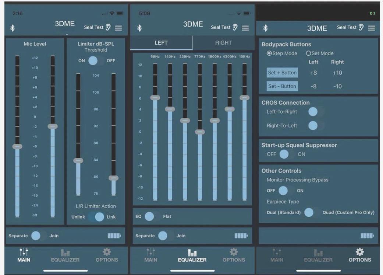Tap the highlighted Main mixer icon in the bottom bar
The image size is (383, 275).
click(x=24, y=252)
